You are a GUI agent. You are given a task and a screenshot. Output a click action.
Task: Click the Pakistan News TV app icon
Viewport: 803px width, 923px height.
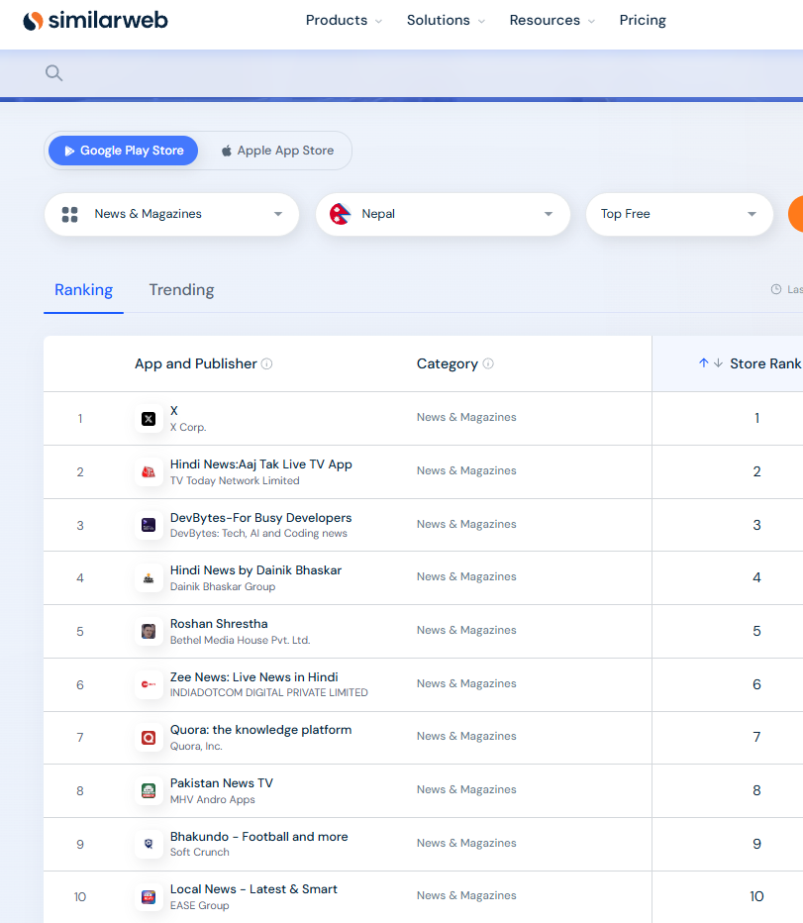(149, 791)
